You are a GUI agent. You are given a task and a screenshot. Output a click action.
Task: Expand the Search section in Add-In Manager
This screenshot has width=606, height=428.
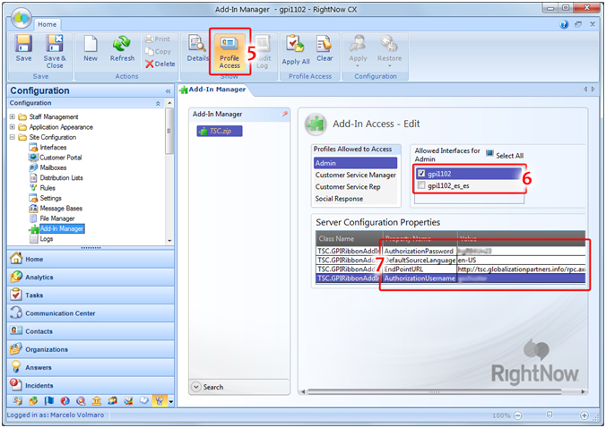[196, 387]
